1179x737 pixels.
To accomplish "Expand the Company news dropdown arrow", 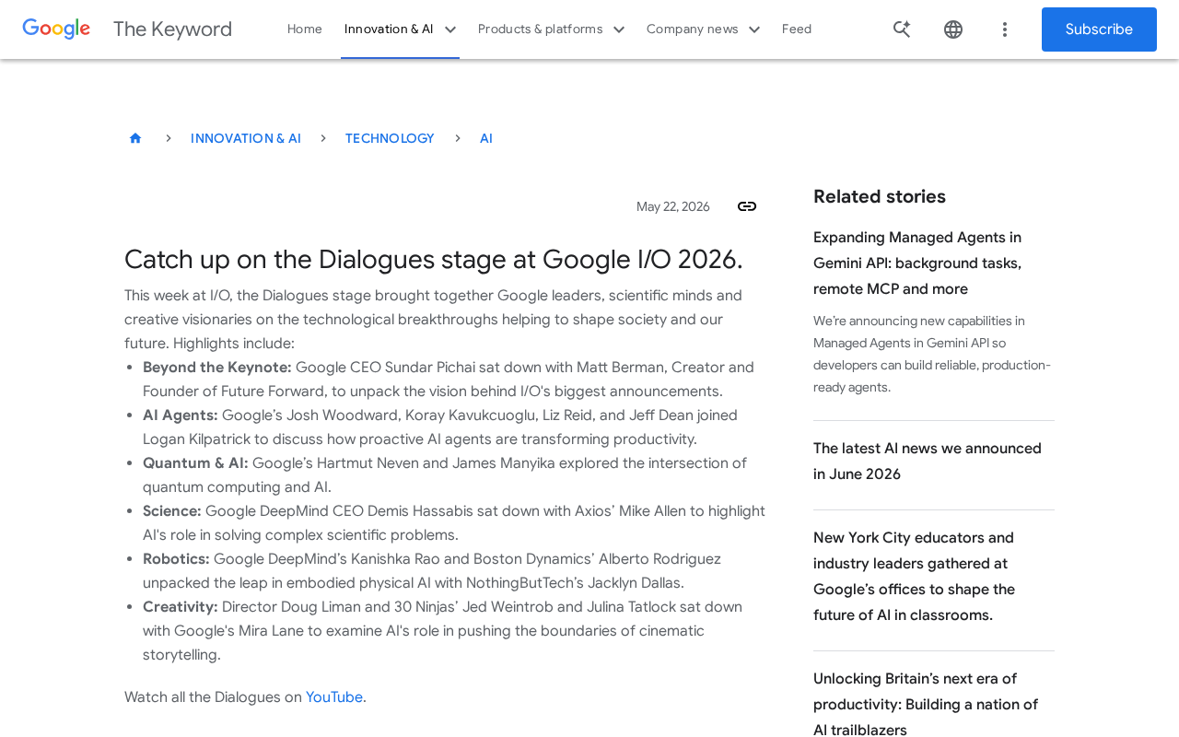I will [x=754, y=29].
